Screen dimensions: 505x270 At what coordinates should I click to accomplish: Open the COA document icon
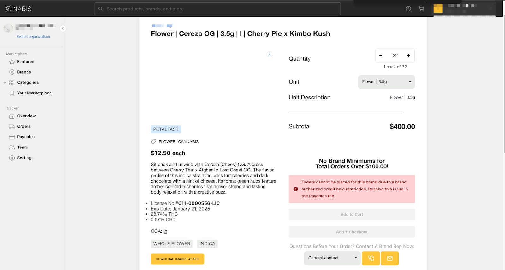165,231
